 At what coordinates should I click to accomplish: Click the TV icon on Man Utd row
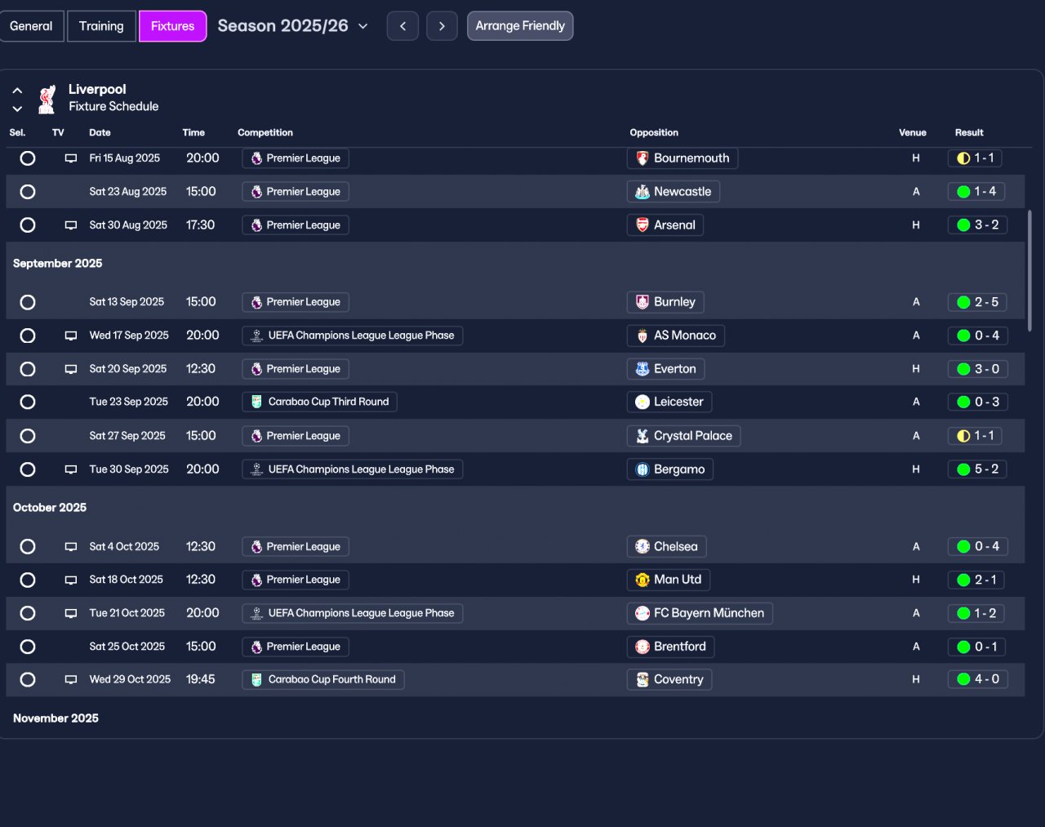71,580
